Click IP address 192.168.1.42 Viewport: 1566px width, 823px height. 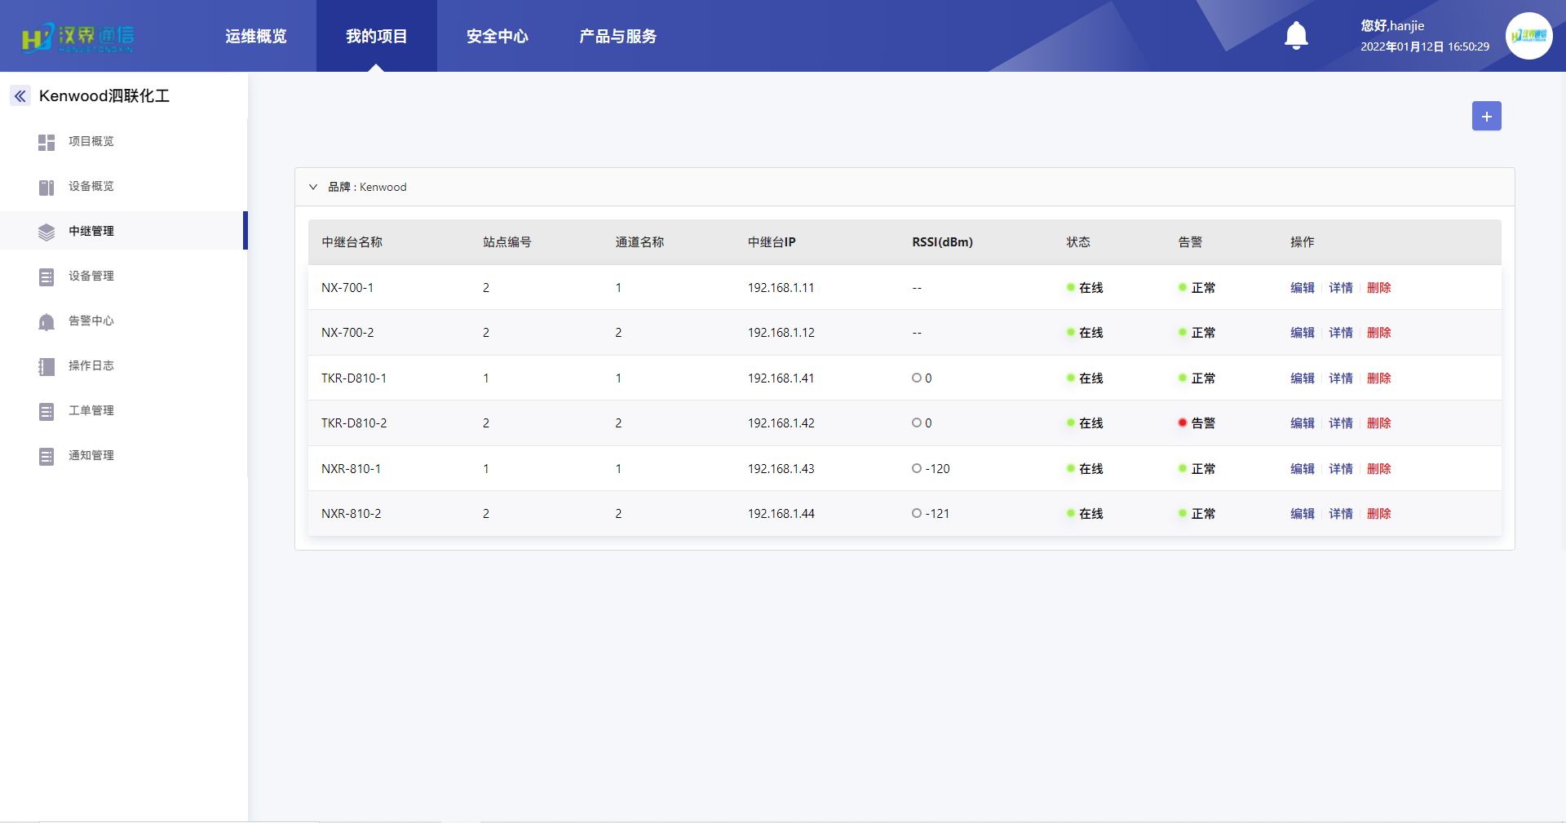781,423
